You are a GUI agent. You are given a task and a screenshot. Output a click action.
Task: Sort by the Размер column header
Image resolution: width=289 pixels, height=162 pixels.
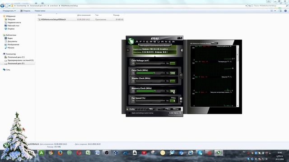(117, 15)
